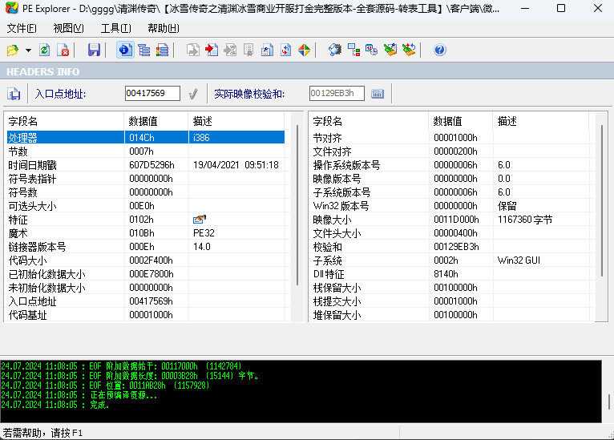Click the blue page with stamp icon
The width and height of the screenshot is (614, 440).
pyautogui.click(x=267, y=50)
